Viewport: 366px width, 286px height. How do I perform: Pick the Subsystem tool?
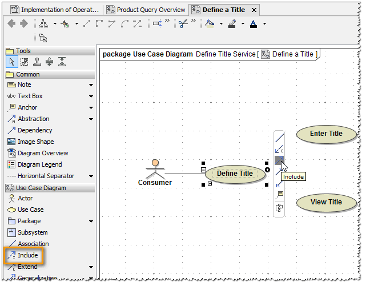(x=33, y=232)
